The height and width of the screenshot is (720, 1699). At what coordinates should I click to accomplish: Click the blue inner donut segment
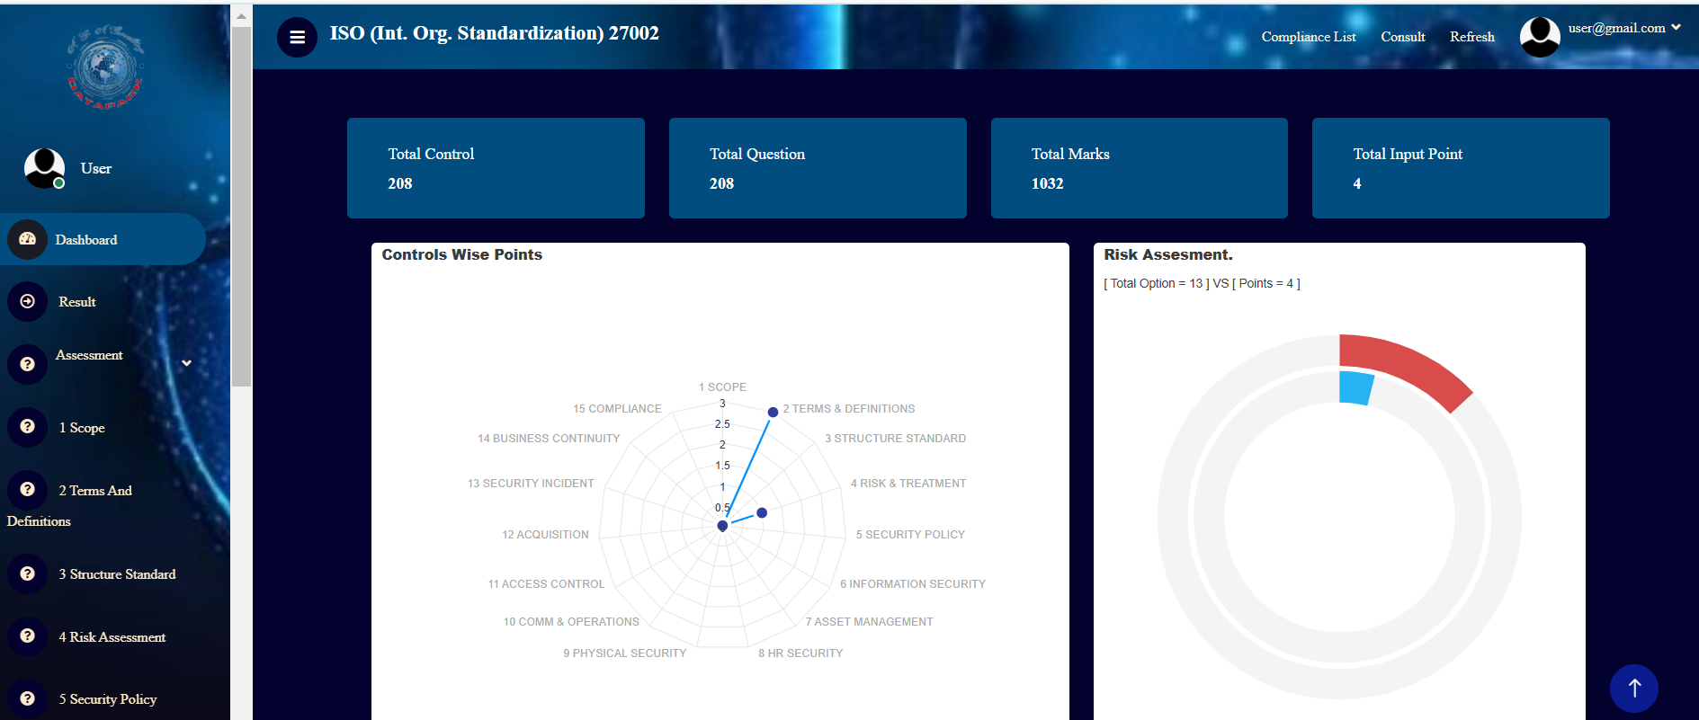click(x=1355, y=388)
